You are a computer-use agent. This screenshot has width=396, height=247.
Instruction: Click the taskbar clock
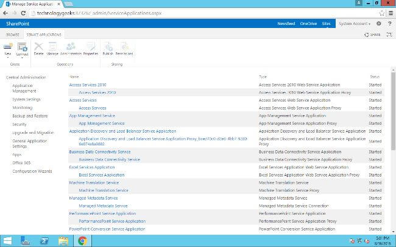tap(383, 241)
